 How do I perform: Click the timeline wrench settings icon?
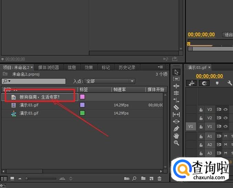point(230,83)
